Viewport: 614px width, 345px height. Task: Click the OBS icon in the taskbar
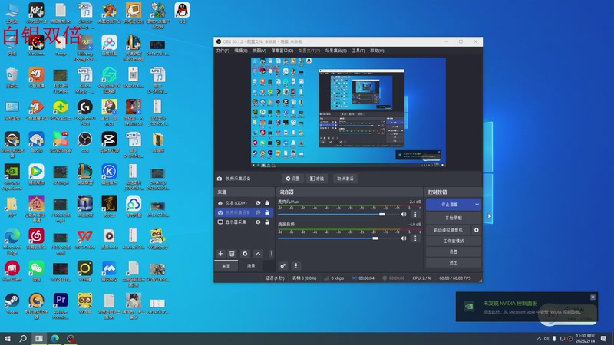click(71, 338)
